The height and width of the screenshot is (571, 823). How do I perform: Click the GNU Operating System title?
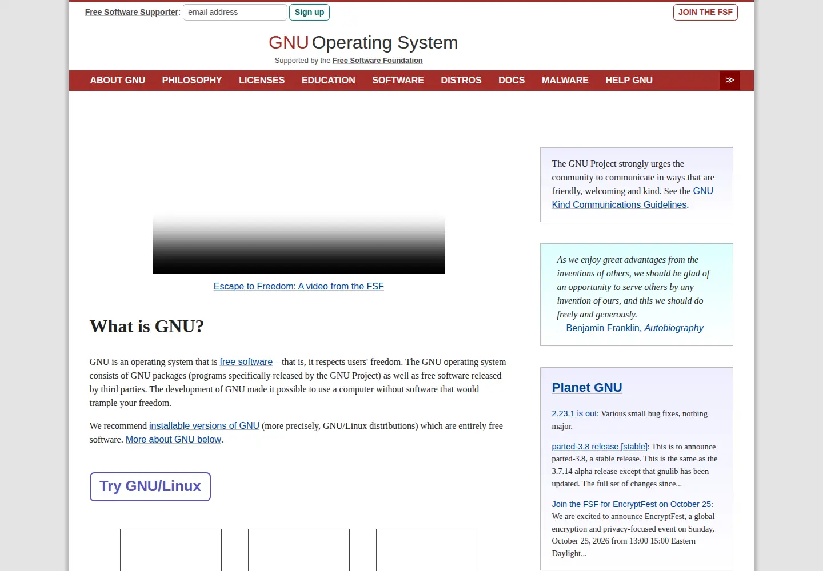(x=363, y=42)
